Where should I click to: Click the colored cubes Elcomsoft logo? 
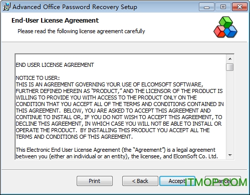(x=225, y=27)
